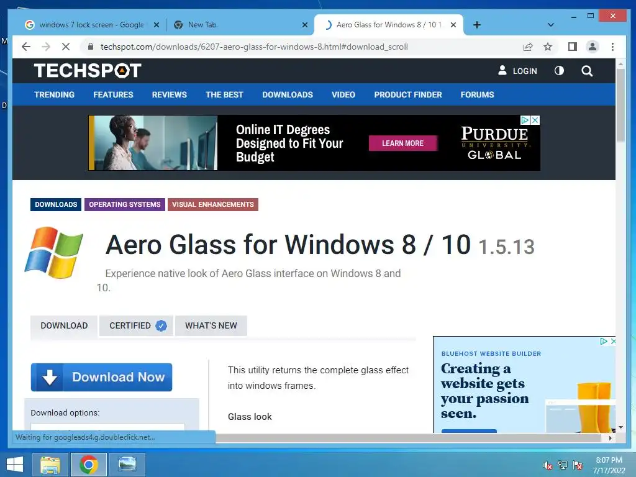This screenshot has width=636, height=477.
Task: Close the windows 7 lock screen Google tab
Action: click(156, 25)
